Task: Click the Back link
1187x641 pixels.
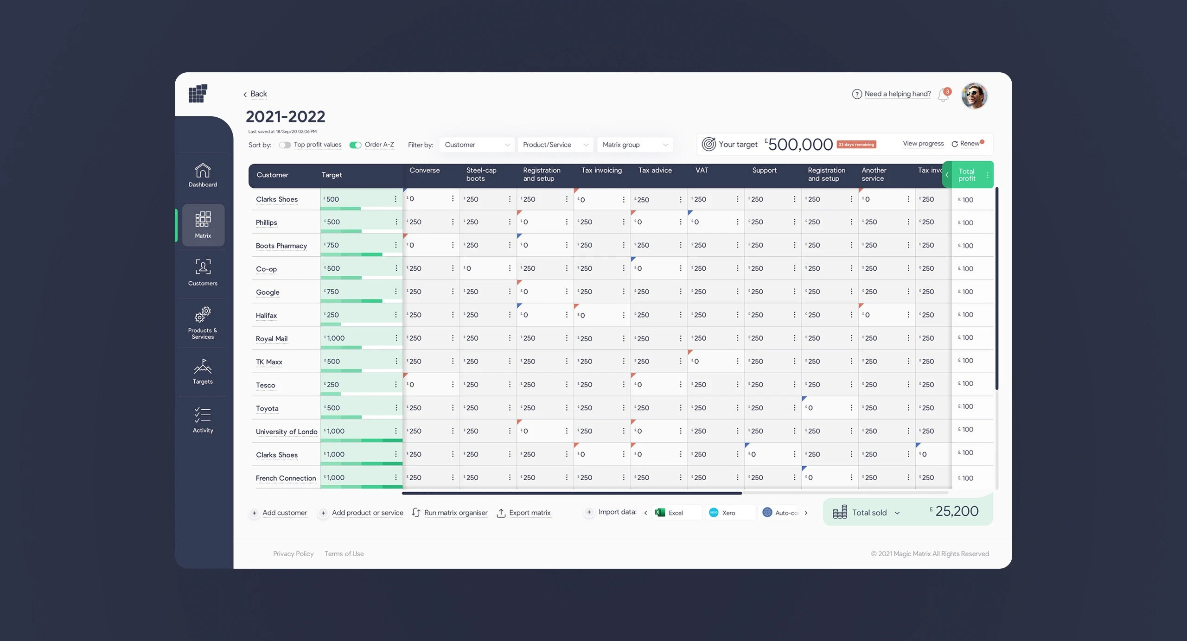Action: tap(258, 94)
